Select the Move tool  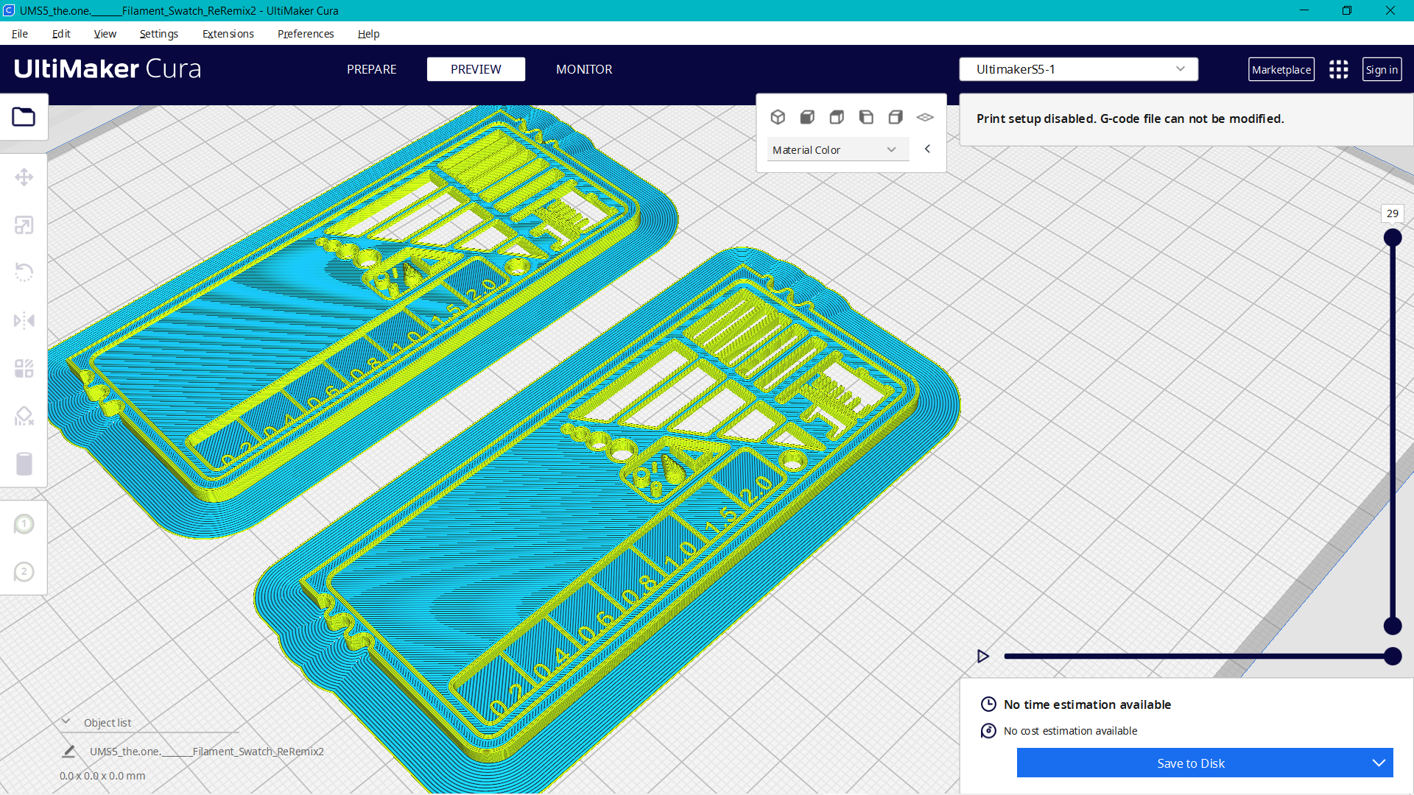coord(24,177)
